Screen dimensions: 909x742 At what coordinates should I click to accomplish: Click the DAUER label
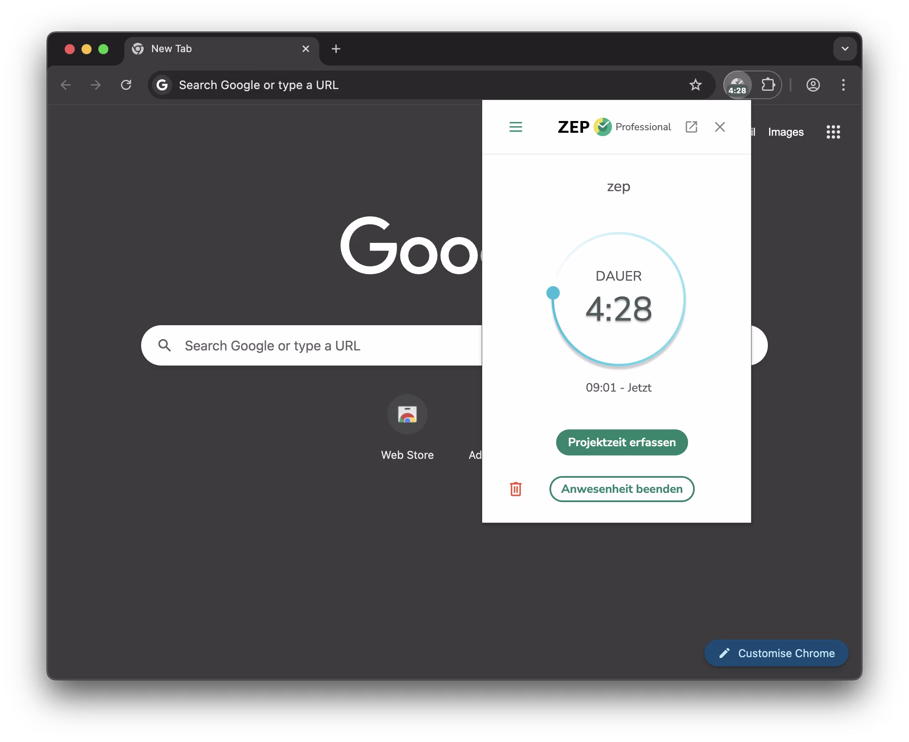[618, 276]
